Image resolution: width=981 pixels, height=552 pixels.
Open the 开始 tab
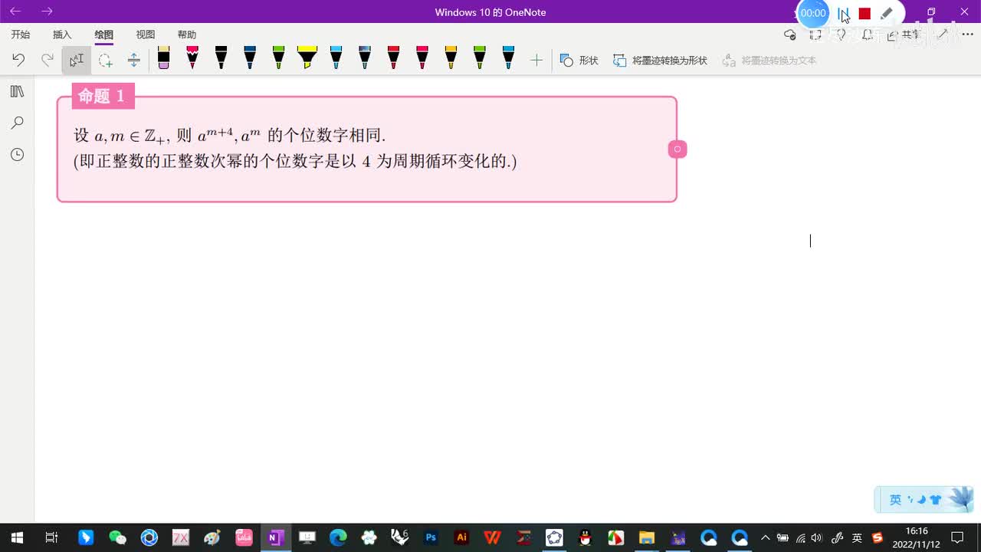(x=21, y=34)
